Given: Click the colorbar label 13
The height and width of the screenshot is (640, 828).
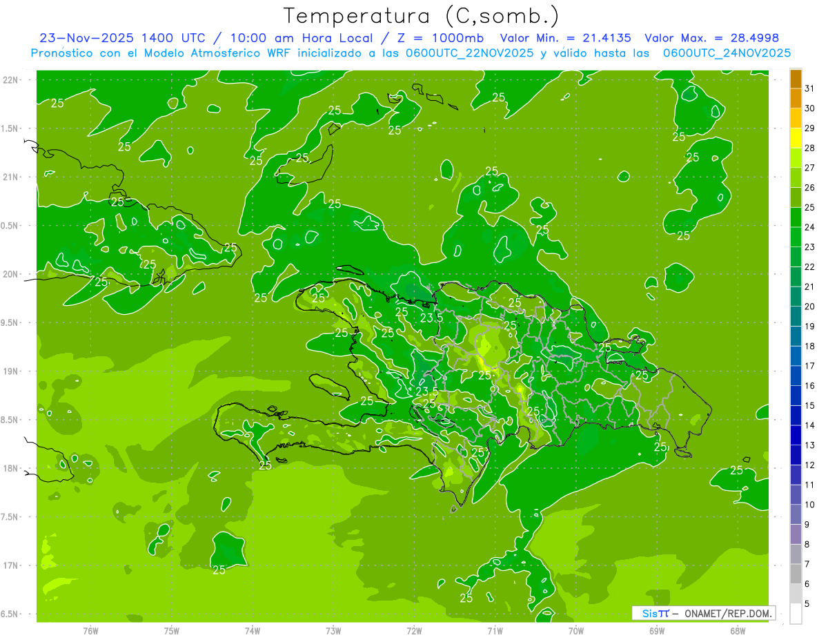Looking at the screenshot, I should coord(810,445).
